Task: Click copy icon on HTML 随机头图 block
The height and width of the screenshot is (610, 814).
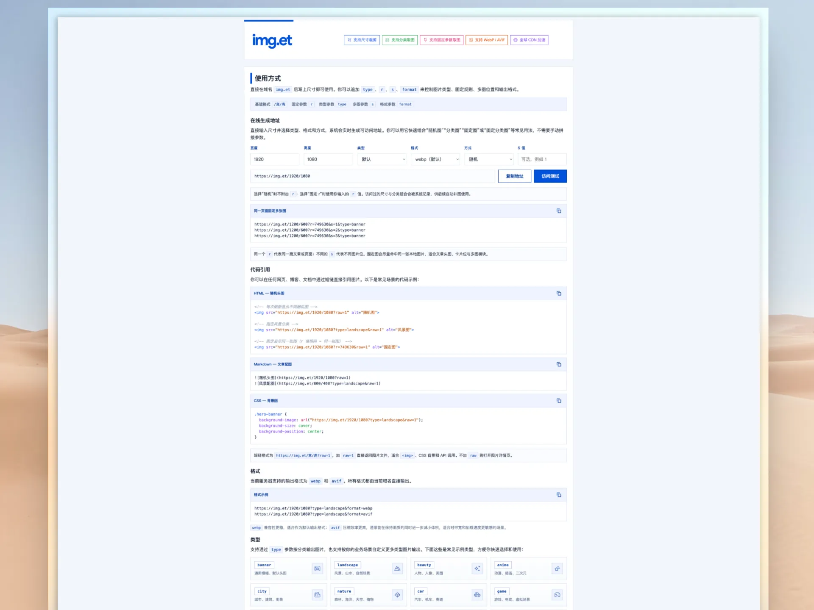Action: tap(559, 294)
